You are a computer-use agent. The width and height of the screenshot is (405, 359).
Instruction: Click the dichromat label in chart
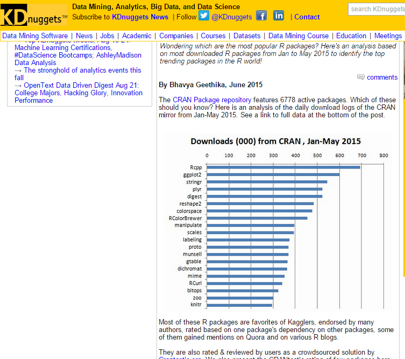click(x=189, y=269)
